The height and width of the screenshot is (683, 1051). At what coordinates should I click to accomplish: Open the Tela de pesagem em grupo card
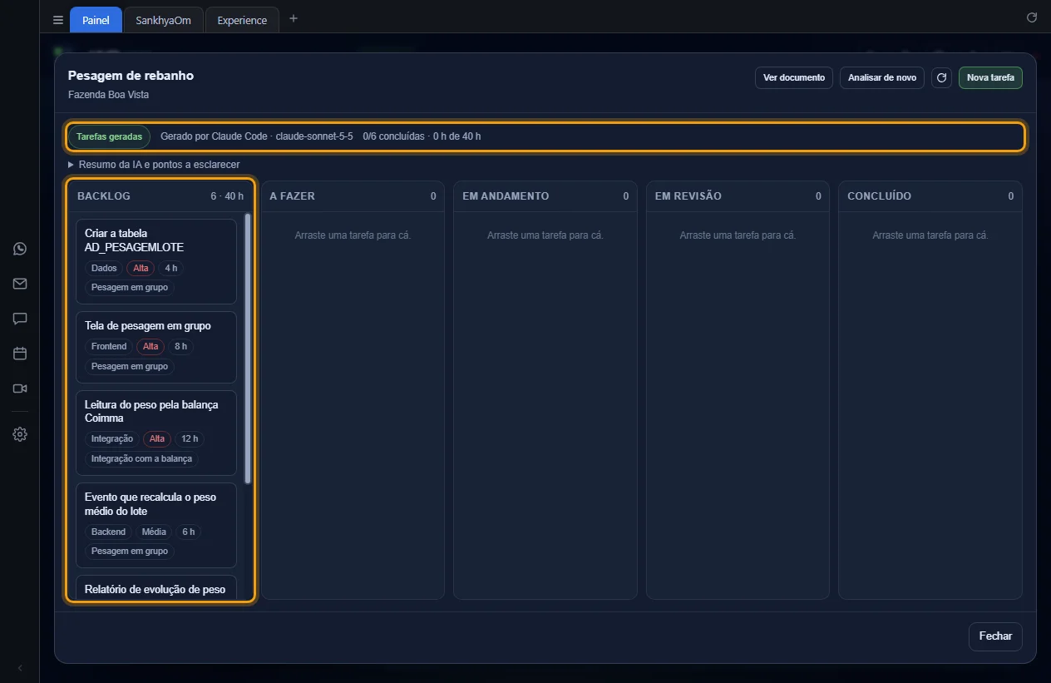156,347
